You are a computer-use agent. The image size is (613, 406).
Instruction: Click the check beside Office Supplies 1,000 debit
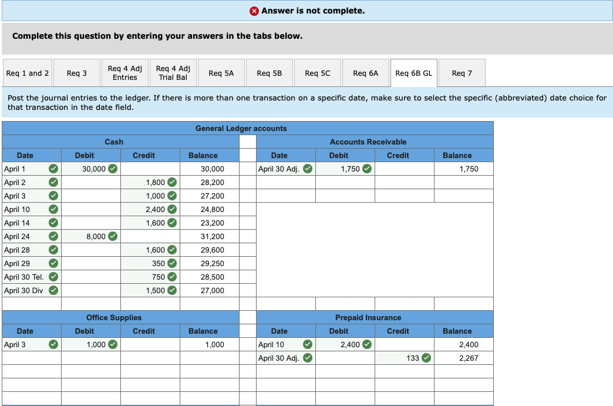(x=113, y=344)
